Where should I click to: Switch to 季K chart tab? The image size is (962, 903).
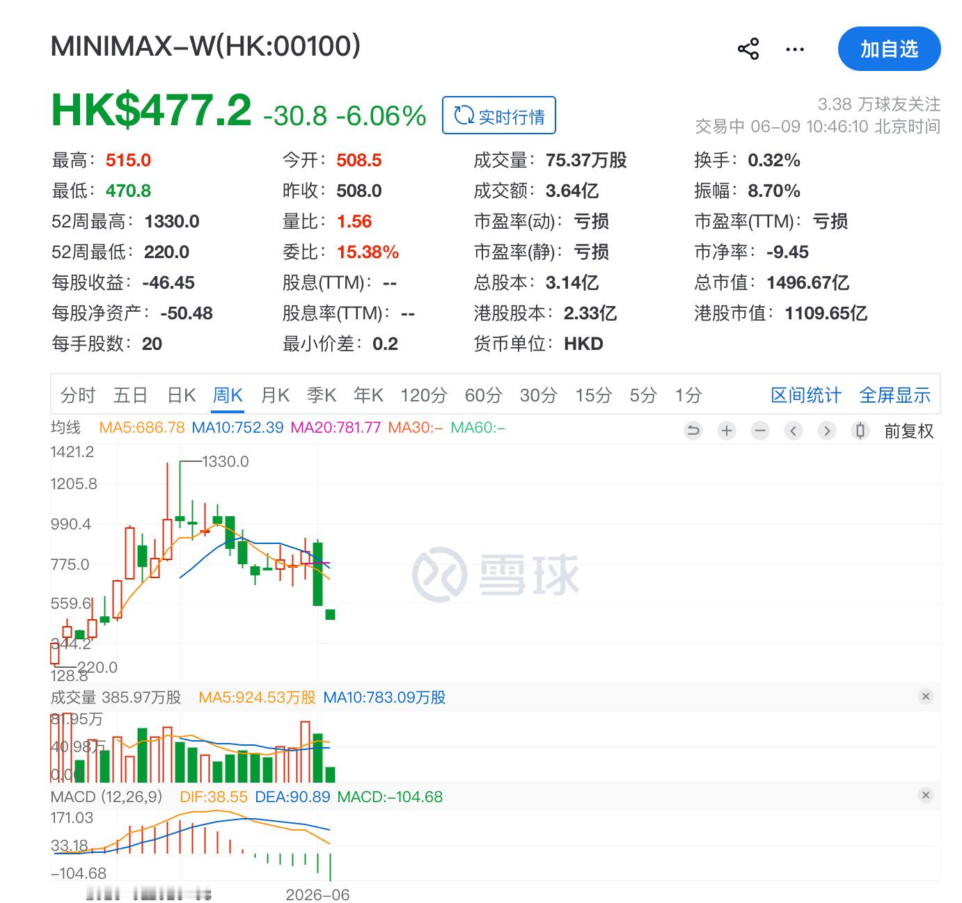click(x=322, y=395)
